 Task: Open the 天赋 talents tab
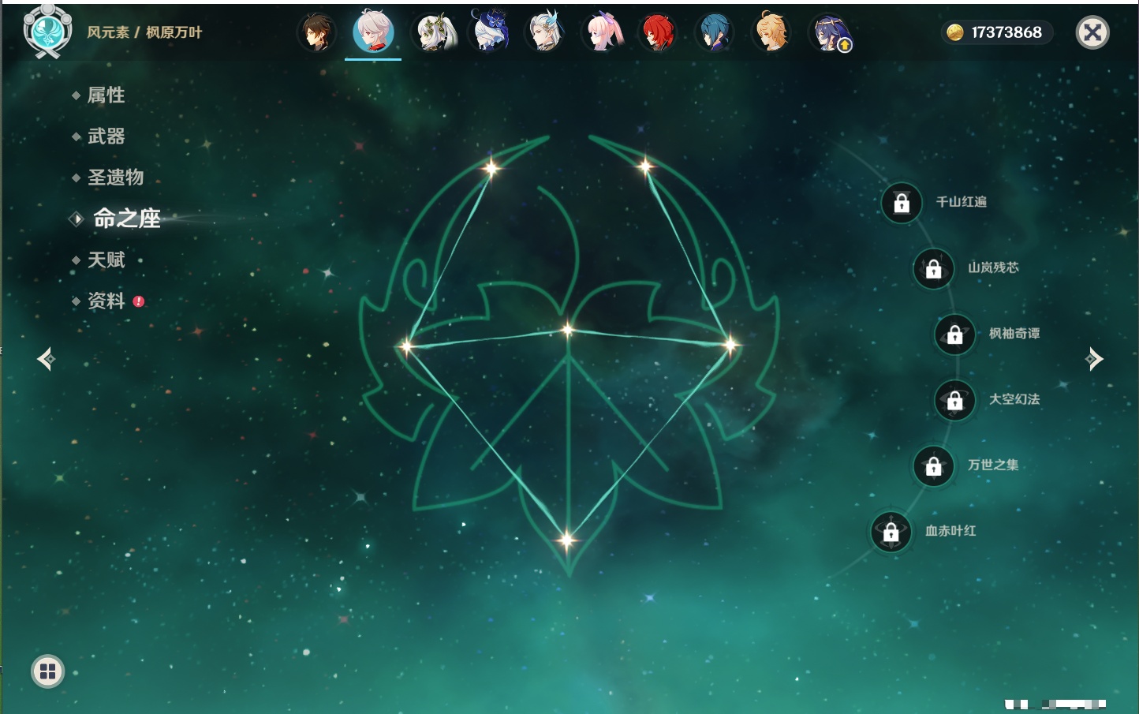(106, 260)
